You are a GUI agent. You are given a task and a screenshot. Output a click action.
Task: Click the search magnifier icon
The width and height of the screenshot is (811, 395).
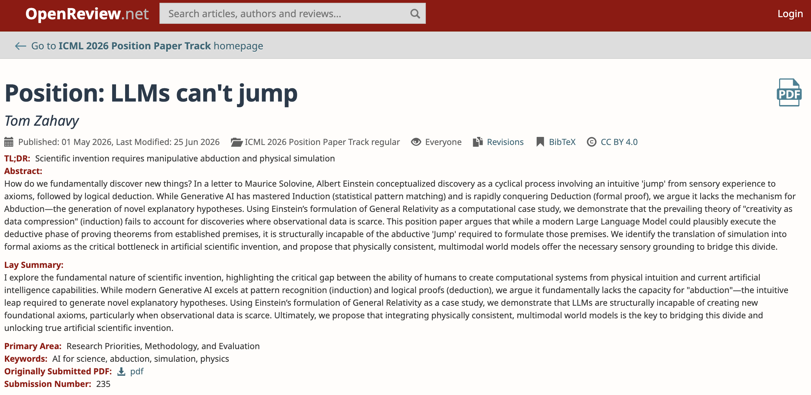pyautogui.click(x=415, y=14)
